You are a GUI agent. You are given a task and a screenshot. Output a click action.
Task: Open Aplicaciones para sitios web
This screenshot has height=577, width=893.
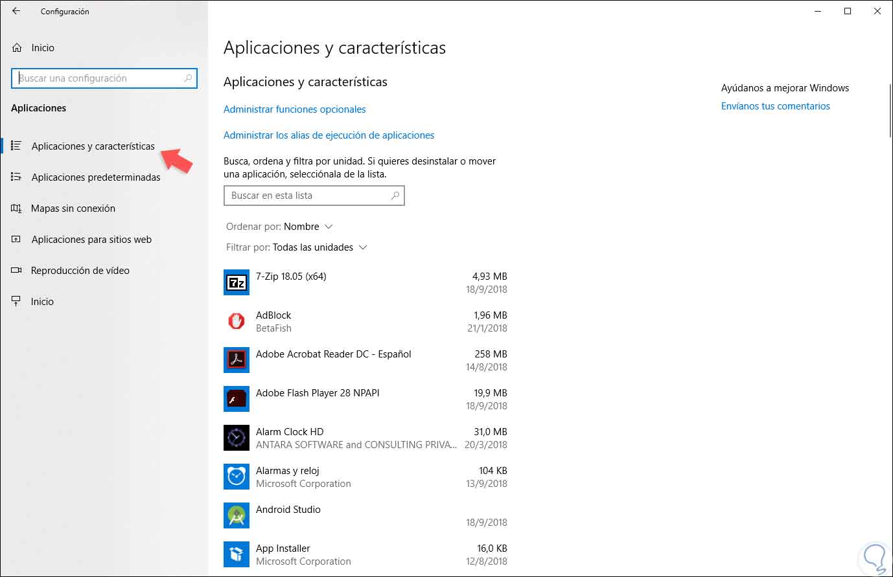(91, 239)
